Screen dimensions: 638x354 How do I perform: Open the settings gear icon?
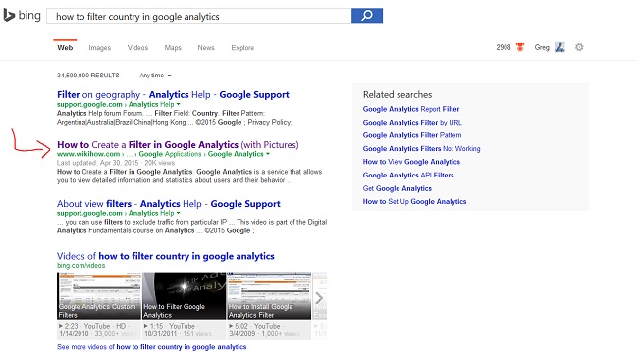579,47
